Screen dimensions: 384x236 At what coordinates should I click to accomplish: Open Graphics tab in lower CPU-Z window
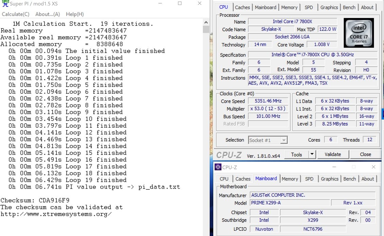pos(330,179)
